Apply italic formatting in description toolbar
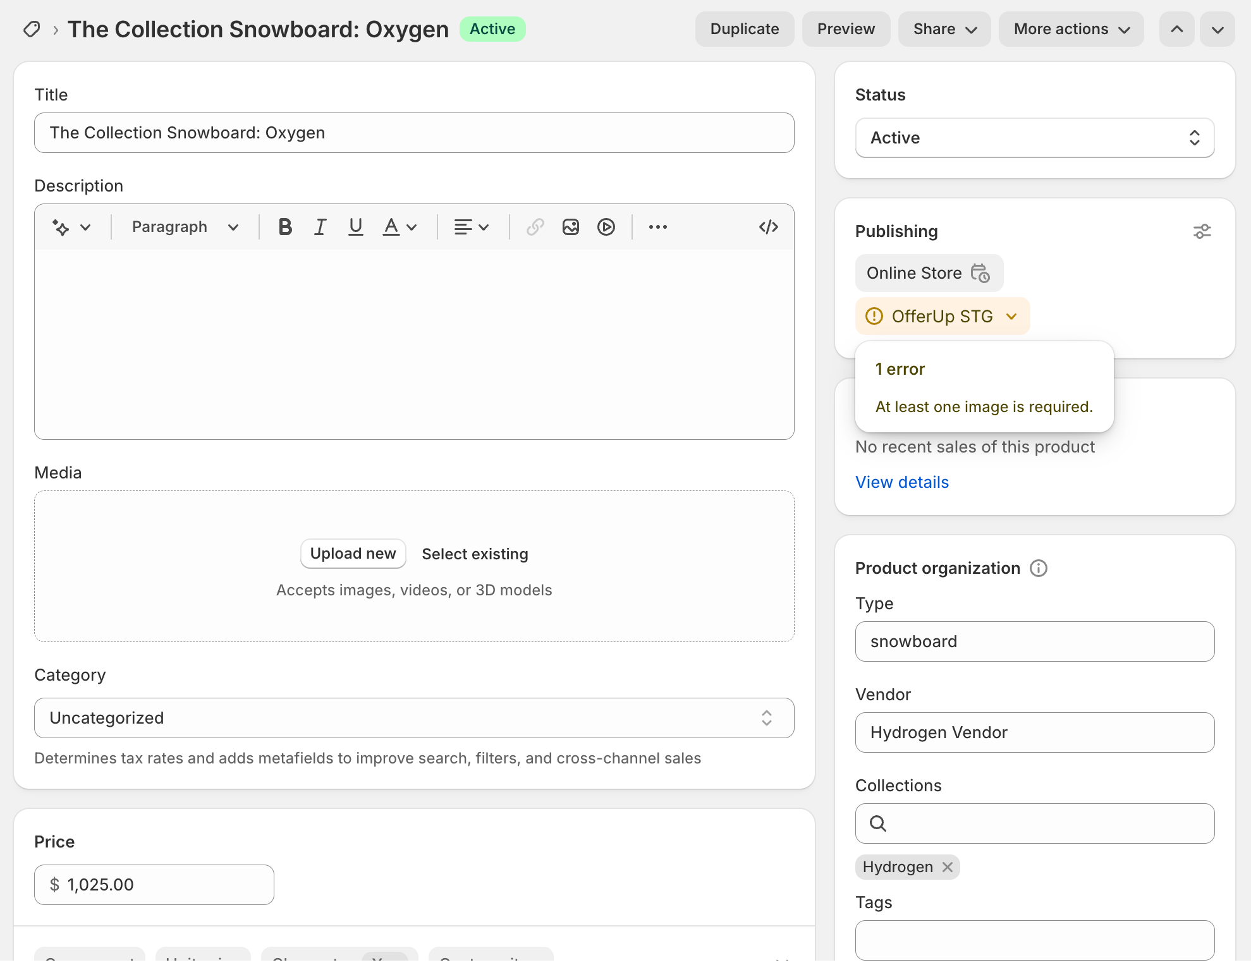The height and width of the screenshot is (972, 1251). click(x=320, y=227)
